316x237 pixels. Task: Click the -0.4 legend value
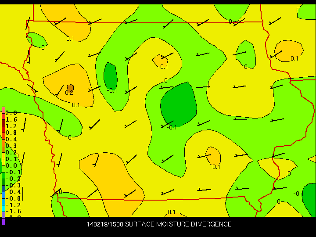[13, 192]
